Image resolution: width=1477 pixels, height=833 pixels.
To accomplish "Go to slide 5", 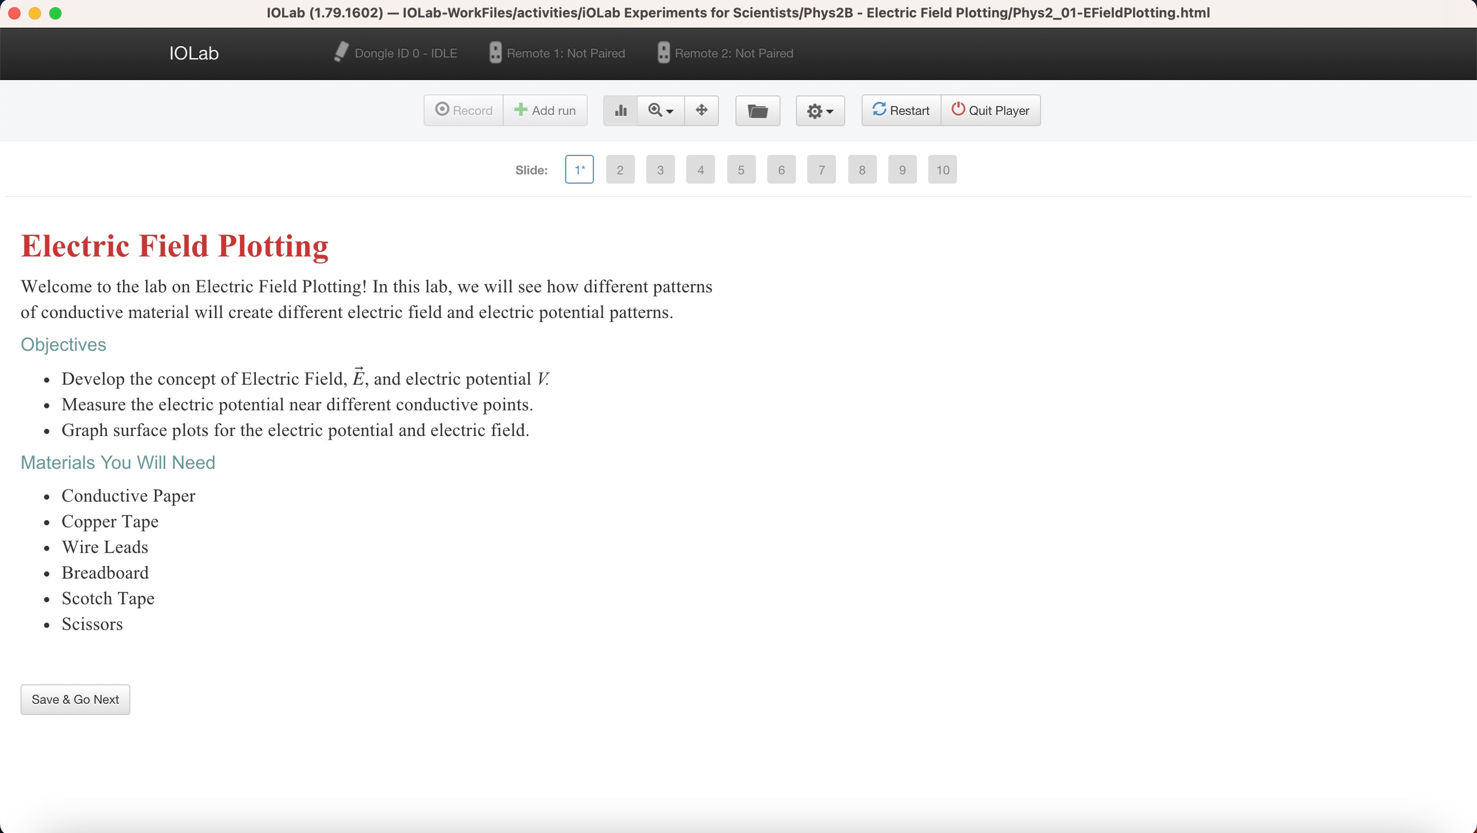I will pos(741,170).
